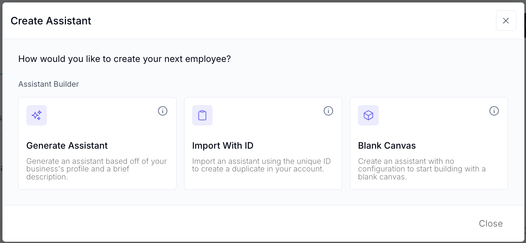
Task: Click the Blank Canvas description text
Action: click(x=422, y=169)
